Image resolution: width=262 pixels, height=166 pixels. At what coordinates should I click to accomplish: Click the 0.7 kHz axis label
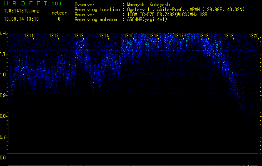tap(3, 137)
